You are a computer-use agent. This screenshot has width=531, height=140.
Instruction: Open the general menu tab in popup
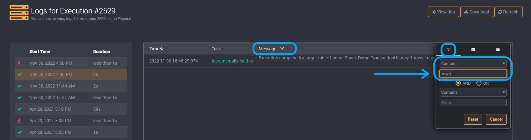click(498, 50)
